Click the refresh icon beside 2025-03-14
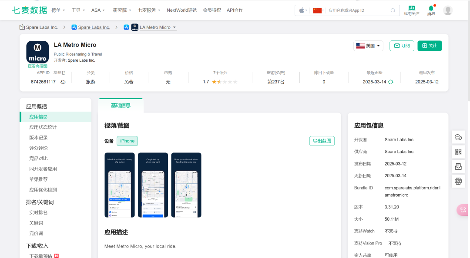Viewport: 470px width, 258px height. click(x=390, y=82)
